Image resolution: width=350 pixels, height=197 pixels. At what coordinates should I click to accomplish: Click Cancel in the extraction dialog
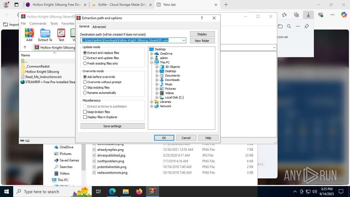(x=186, y=138)
